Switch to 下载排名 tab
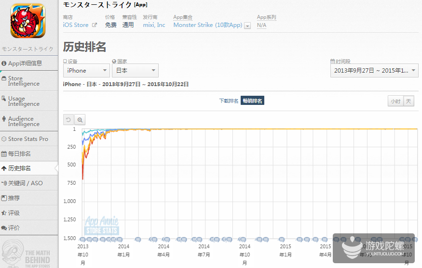The width and height of the screenshot is (422, 268). [229, 101]
